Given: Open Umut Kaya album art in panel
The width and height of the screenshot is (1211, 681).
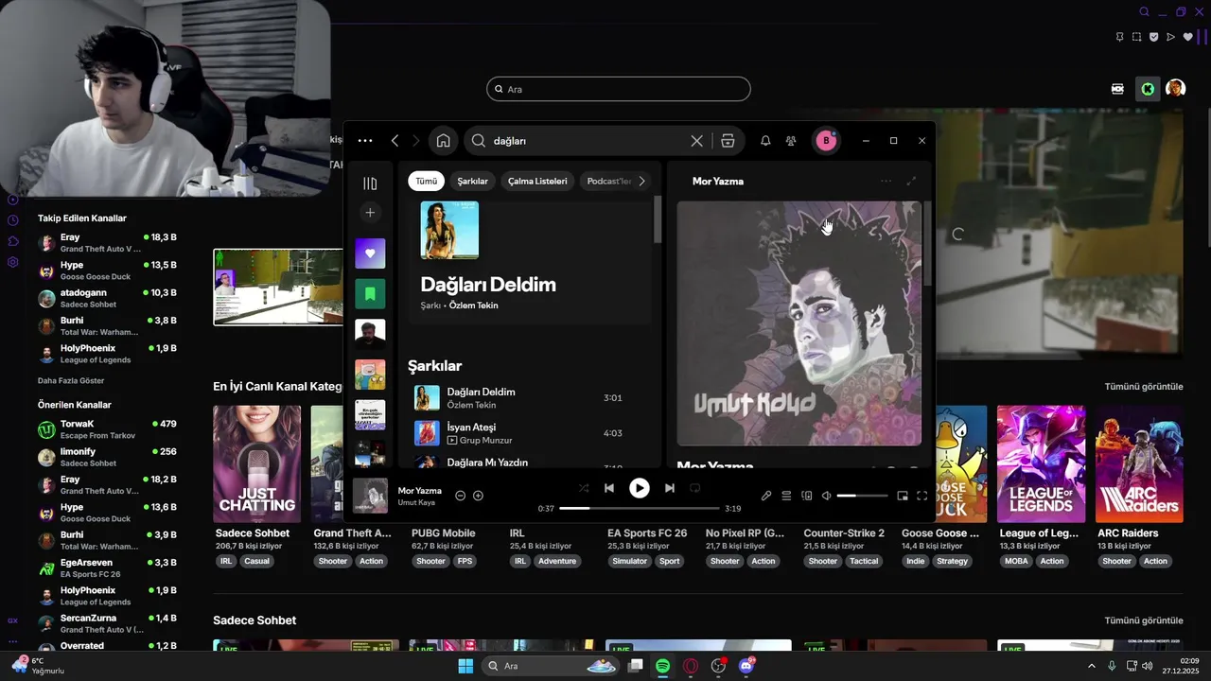Looking at the screenshot, I should 799,323.
